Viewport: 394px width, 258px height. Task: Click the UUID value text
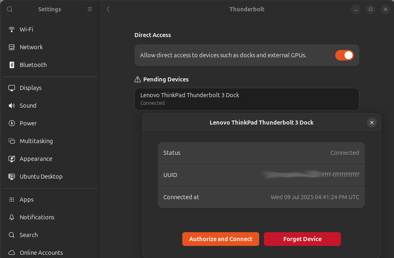[x=311, y=175]
